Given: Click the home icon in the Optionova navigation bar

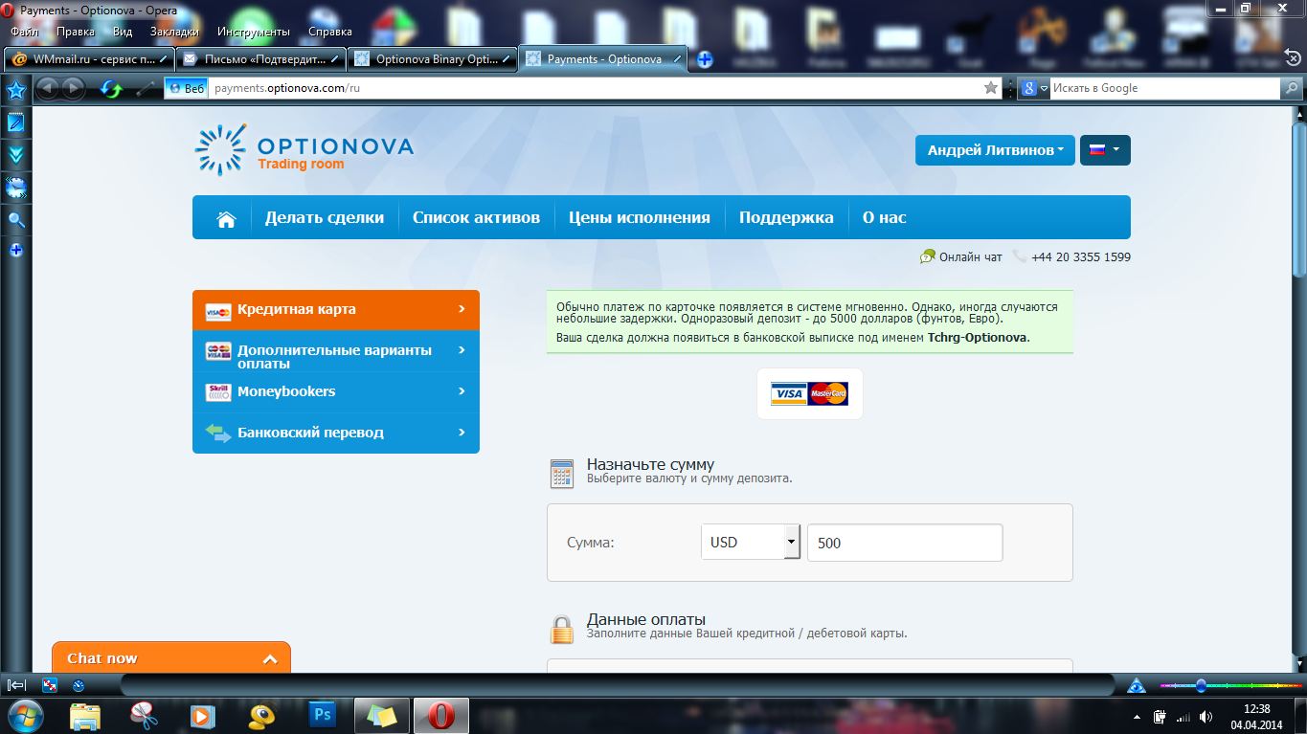Looking at the screenshot, I should tap(226, 219).
